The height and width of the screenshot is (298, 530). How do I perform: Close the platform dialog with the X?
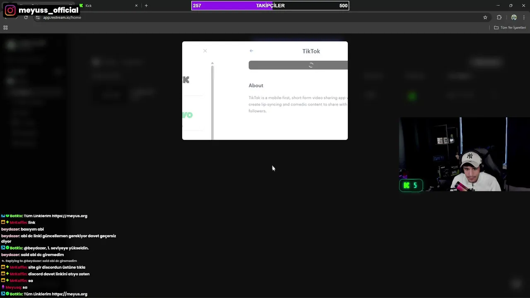205,51
